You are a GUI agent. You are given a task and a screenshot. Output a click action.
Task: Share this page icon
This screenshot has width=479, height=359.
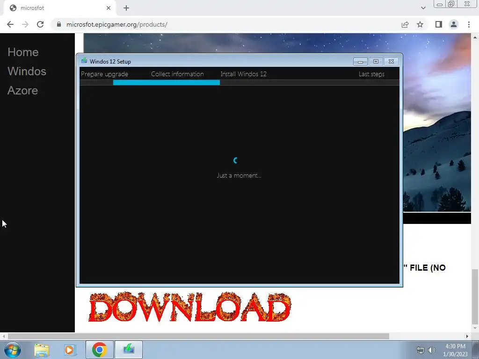405,24
